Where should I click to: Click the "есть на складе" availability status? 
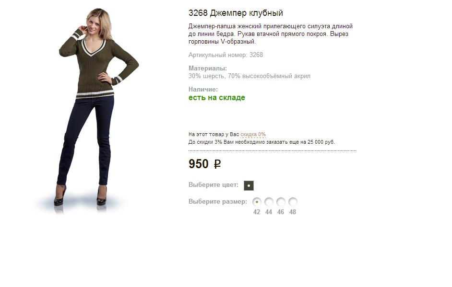[217, 98]
